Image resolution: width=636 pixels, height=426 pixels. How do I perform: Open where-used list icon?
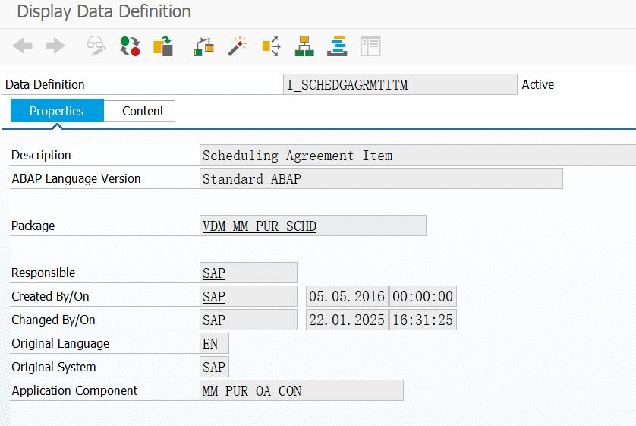pos(271,46)
